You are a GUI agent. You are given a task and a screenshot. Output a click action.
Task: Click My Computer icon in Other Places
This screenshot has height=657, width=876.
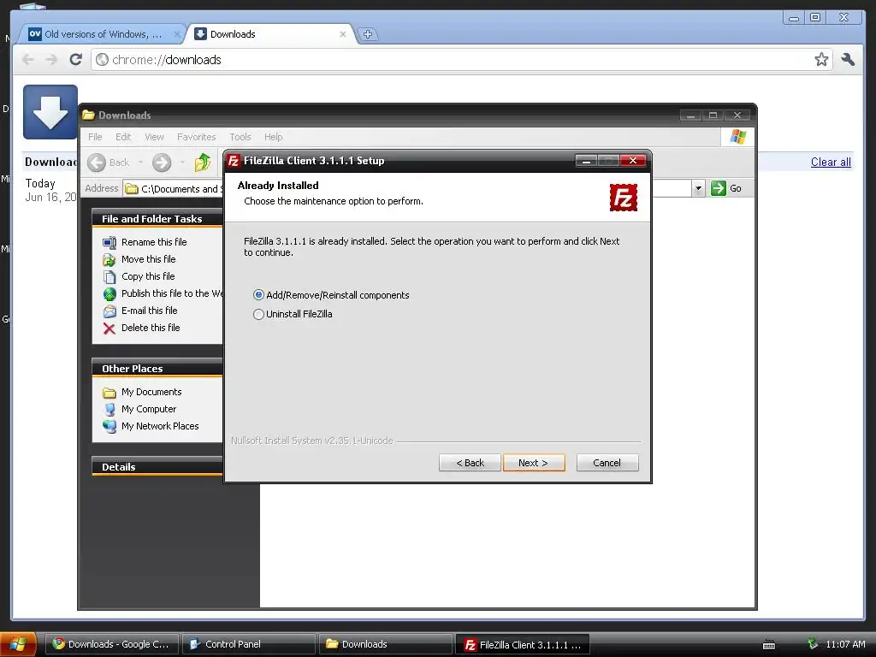click(109, 410)
